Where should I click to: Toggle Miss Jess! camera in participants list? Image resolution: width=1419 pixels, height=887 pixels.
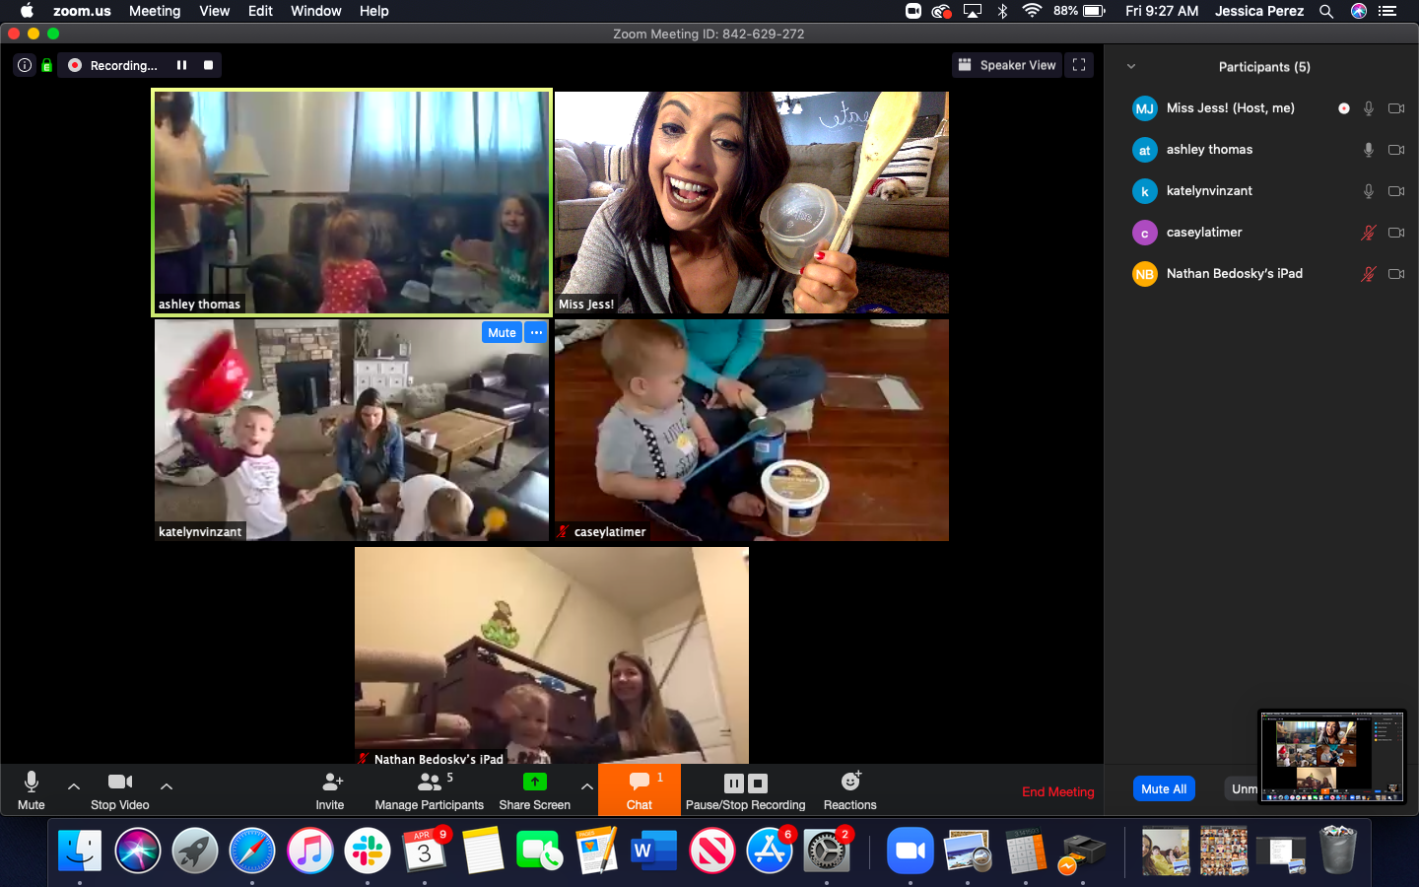(x=1396, y=108)
